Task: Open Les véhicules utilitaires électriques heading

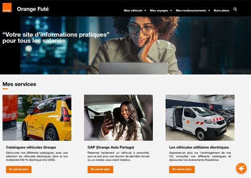Action: [x=199, y=147]
